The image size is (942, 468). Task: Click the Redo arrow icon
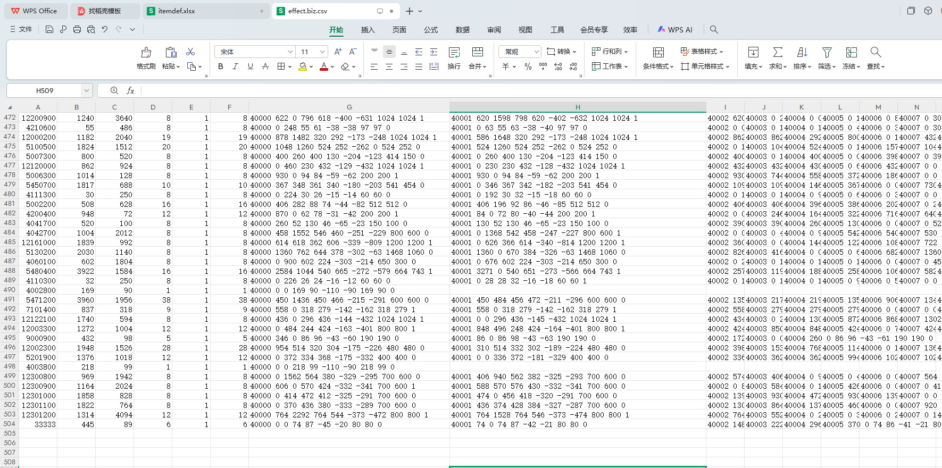[x=119, y=29]
